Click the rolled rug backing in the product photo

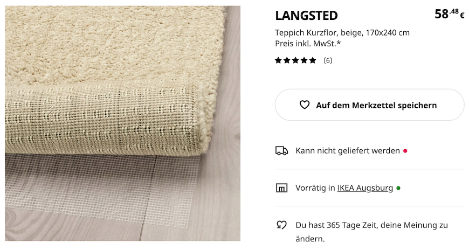tap(102, 120)
